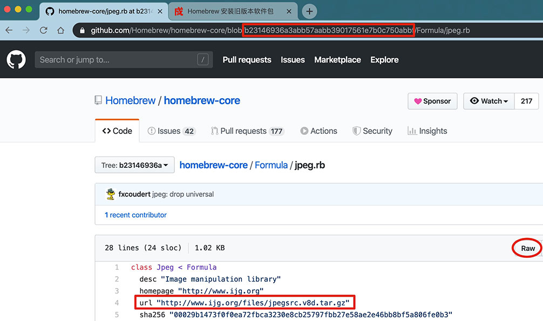
Task: Close the Homebrew 安装旧版本软件包 tab
Action: 289,11
